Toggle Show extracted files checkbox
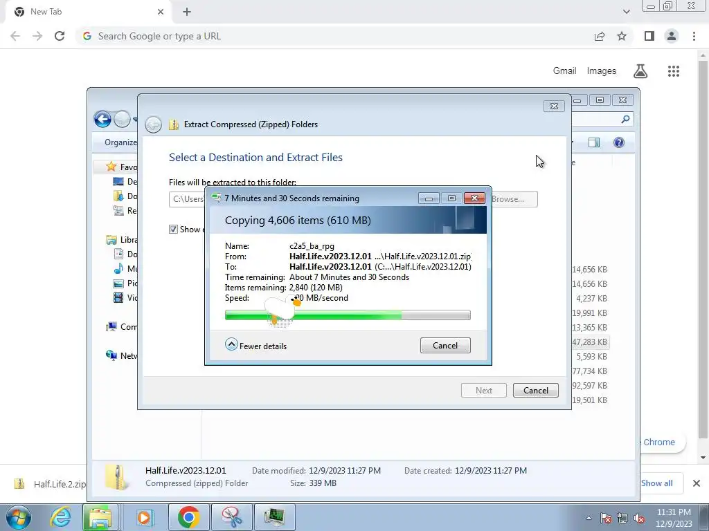709x531 pixels. click(x=173, y=230)
